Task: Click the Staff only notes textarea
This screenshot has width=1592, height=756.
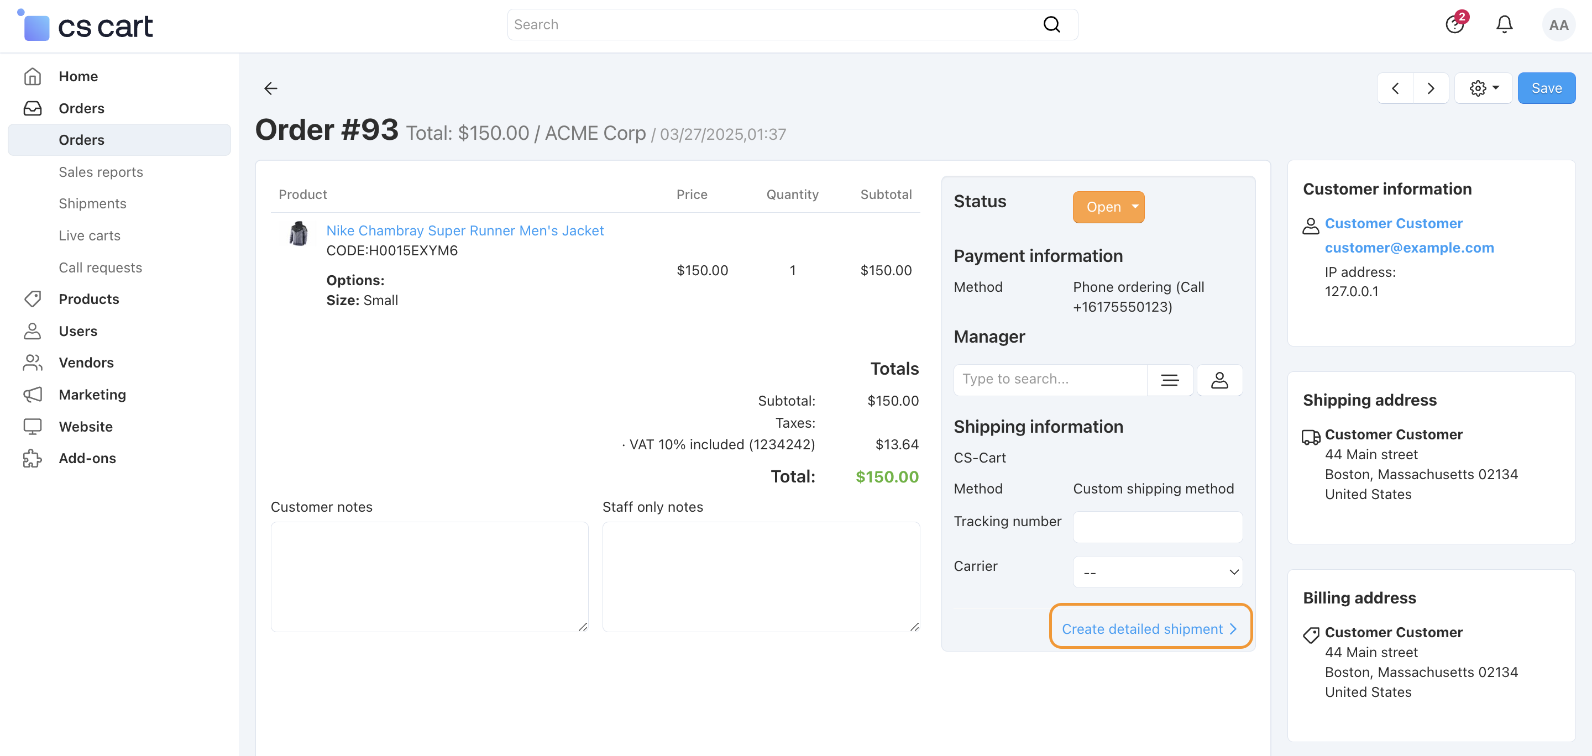Action: [761, 577]
